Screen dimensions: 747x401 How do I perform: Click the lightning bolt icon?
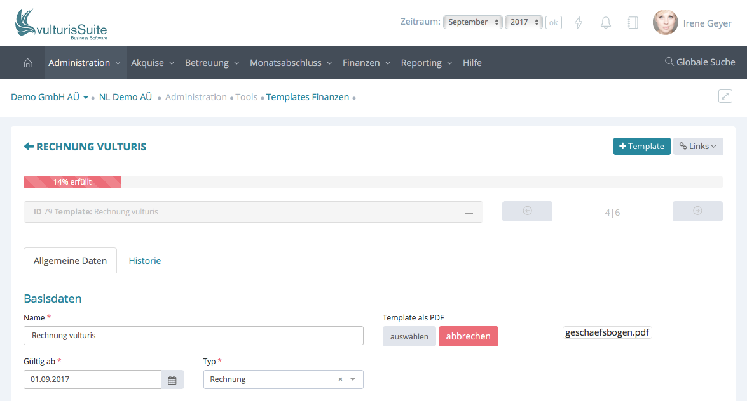pyautogui.click(x=579, y=22)
